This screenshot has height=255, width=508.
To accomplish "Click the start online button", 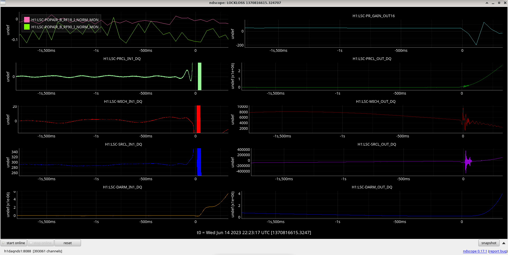I will (14, 243).
